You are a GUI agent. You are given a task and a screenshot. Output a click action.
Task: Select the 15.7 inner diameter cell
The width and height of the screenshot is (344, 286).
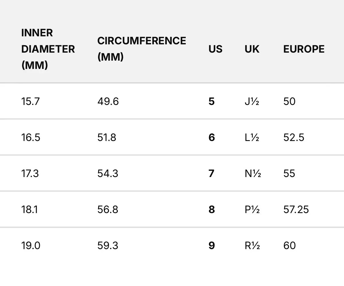tap(30, 102)
